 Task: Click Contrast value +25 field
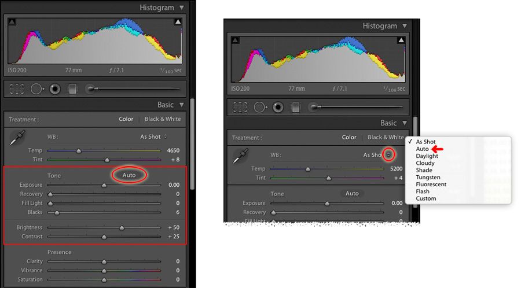174,237
